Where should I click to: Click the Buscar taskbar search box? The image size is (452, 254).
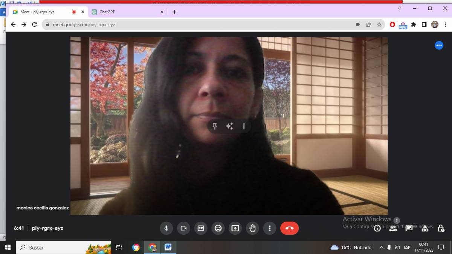click(x=63, y=247)
